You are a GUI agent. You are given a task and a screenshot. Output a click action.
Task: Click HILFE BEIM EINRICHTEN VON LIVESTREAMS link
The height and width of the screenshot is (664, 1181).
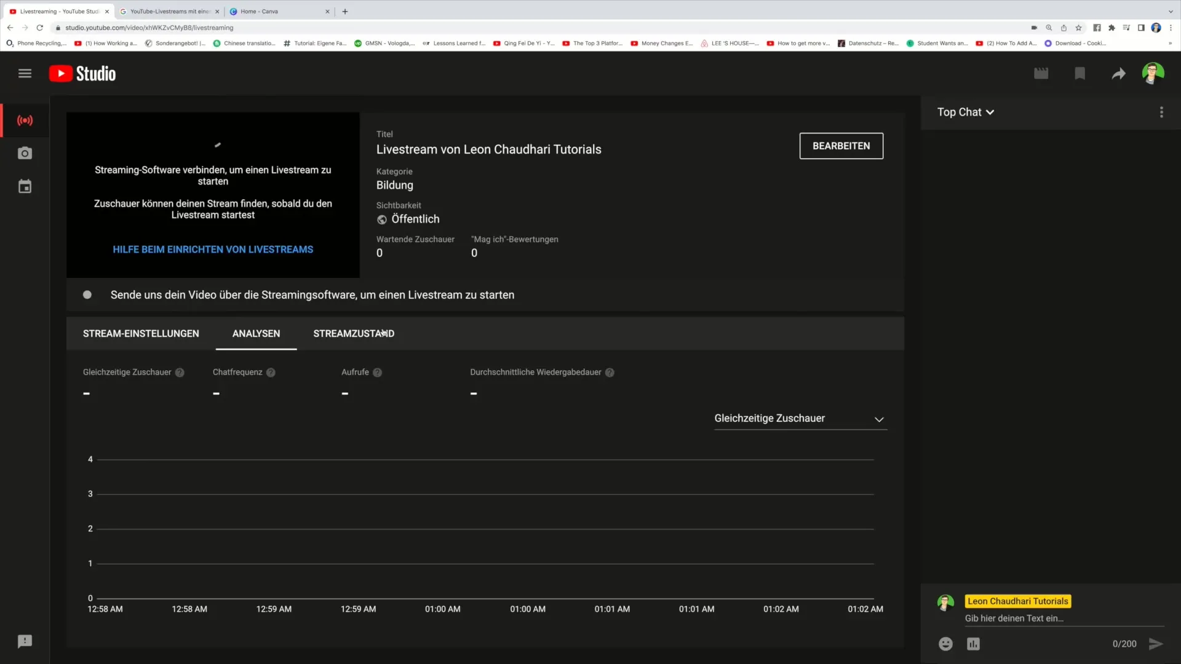(x=212, y=249)
